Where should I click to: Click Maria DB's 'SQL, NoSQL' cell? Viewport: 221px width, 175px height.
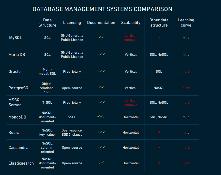(x=159, y=55)
